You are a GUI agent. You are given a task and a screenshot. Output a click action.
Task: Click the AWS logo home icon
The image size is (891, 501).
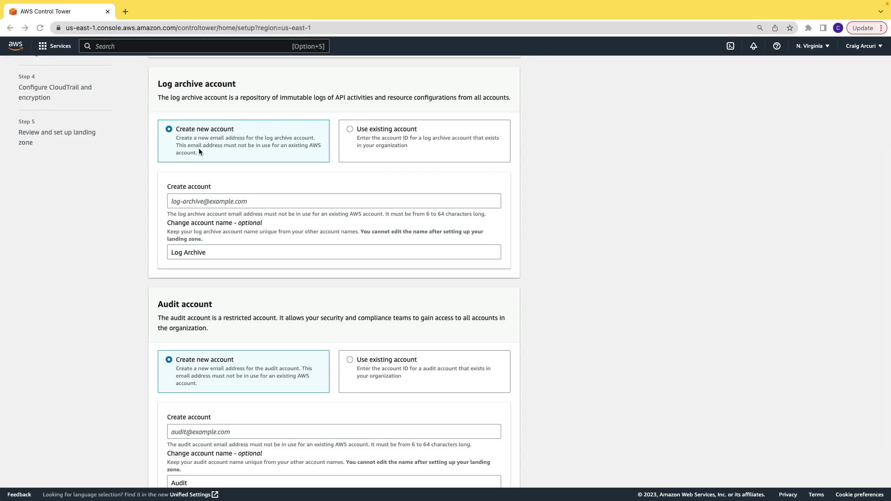coord(15,45)
